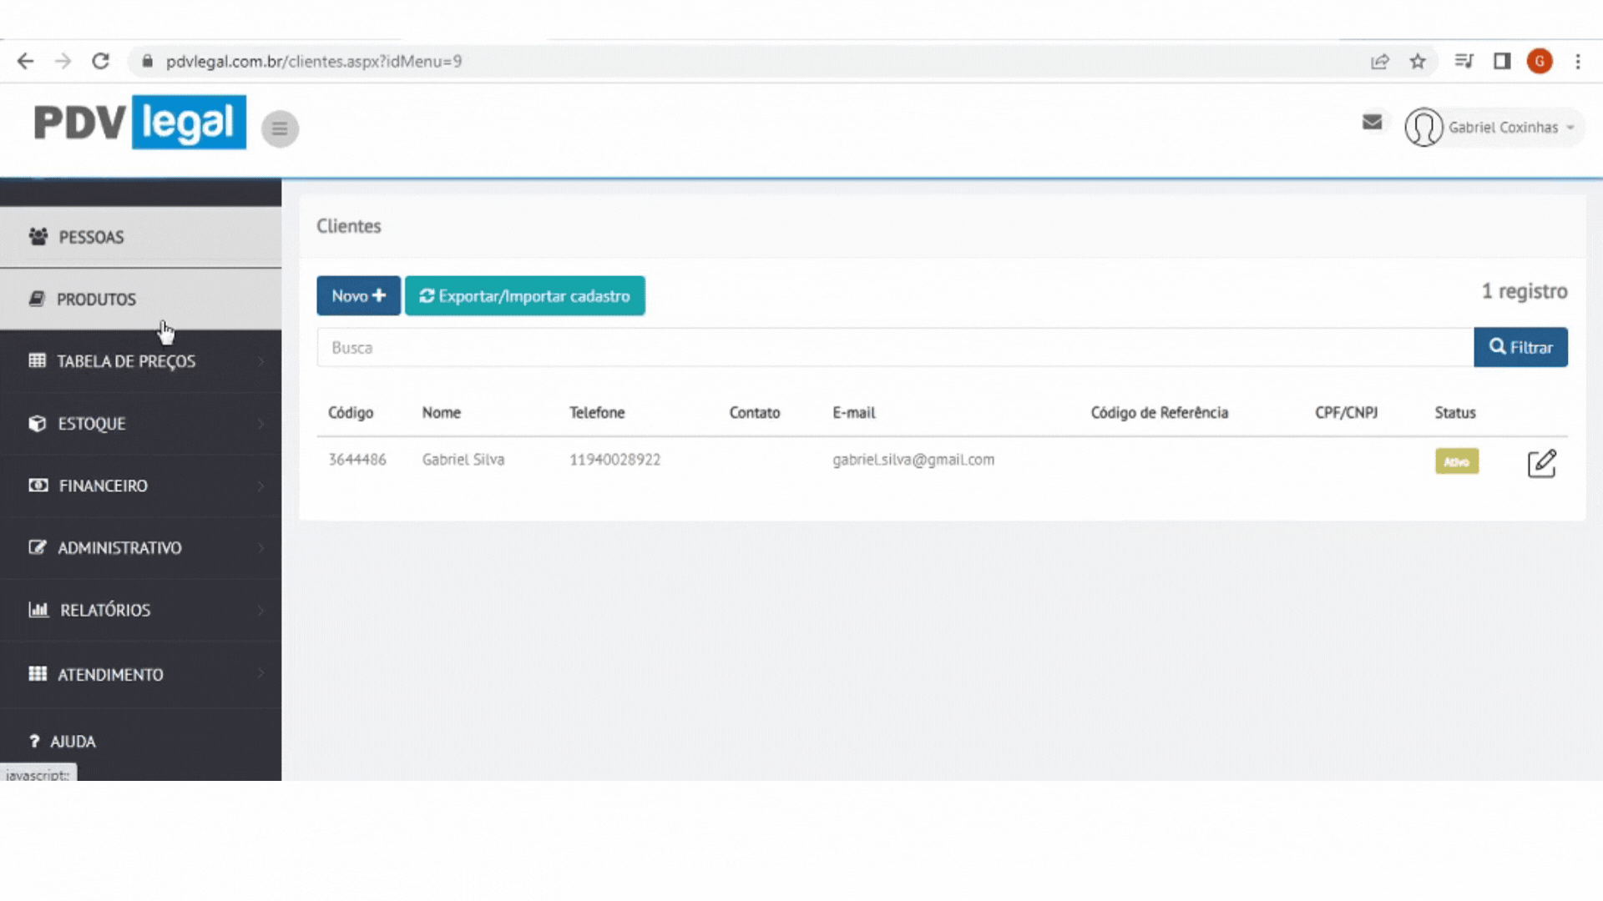The height and width of the screenshot is (901, 1603).
Task: Click the edit pencil icon for Gabriel Silva
Action: click(1541, 463)
